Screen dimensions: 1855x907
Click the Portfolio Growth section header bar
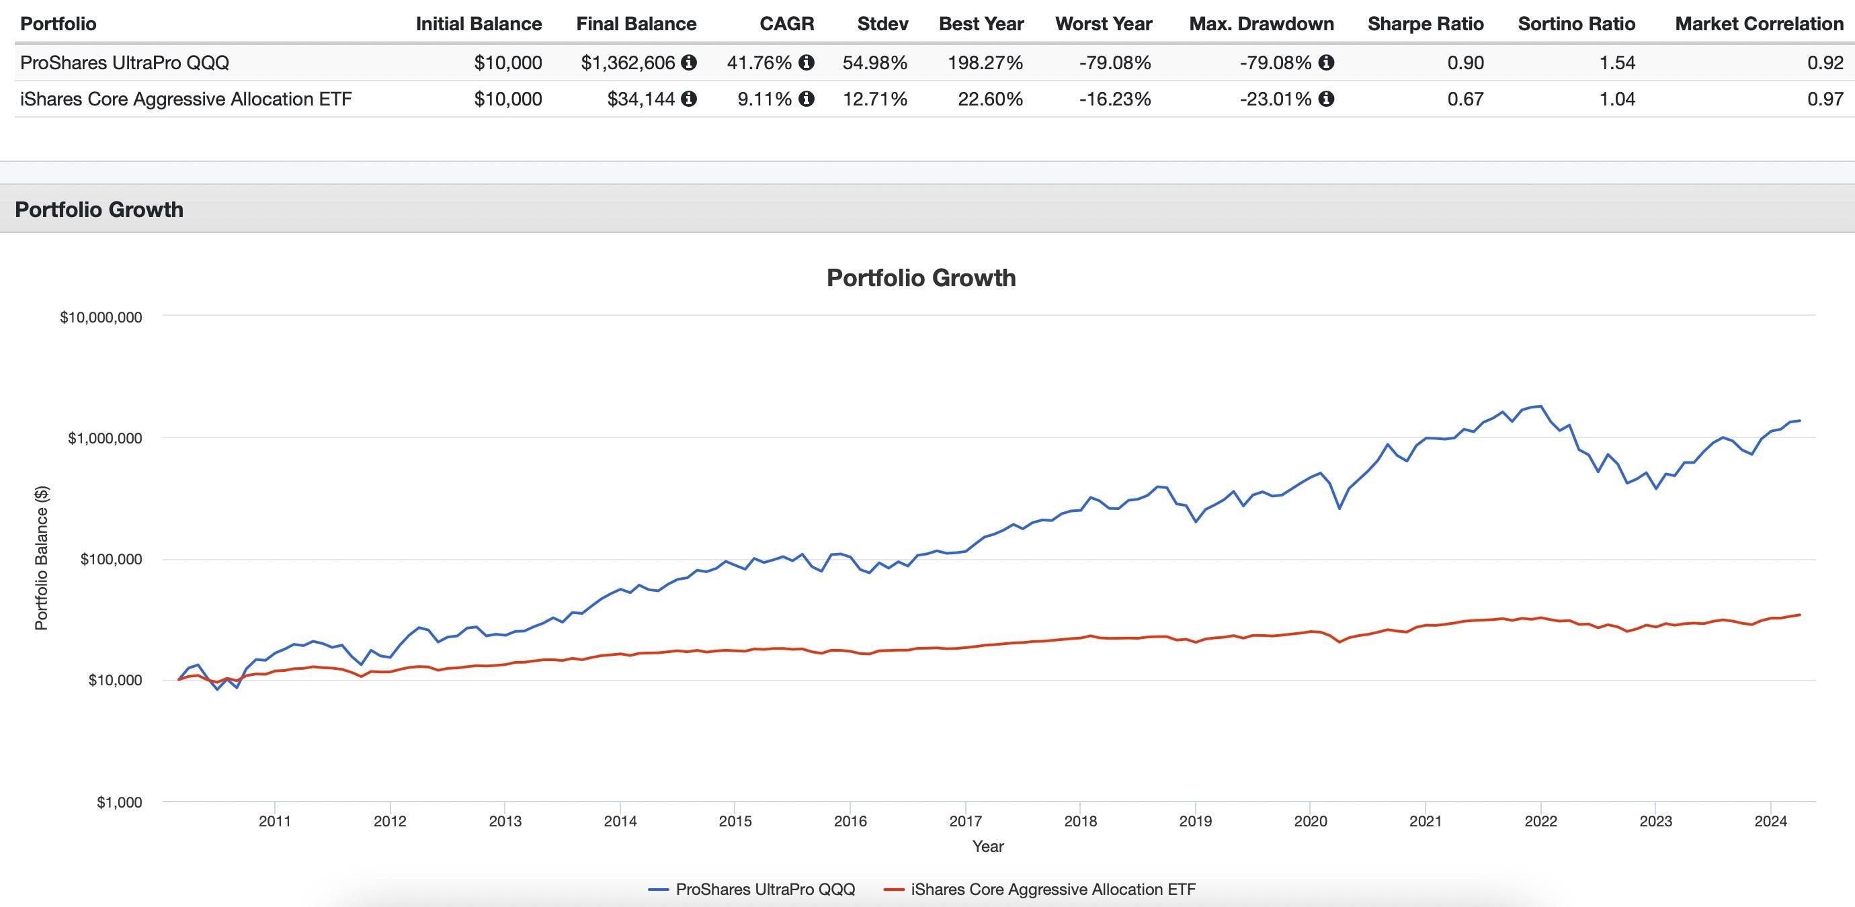coord(99,210)
